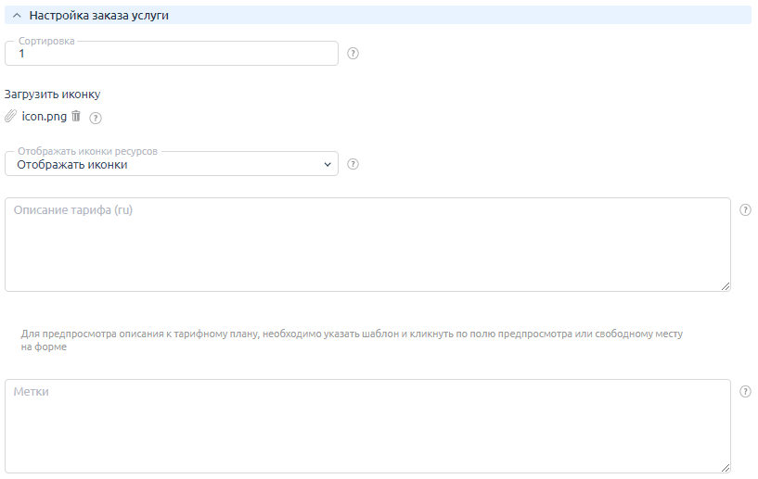
Task: Focus the Сортировка input field
Action: 172,54
